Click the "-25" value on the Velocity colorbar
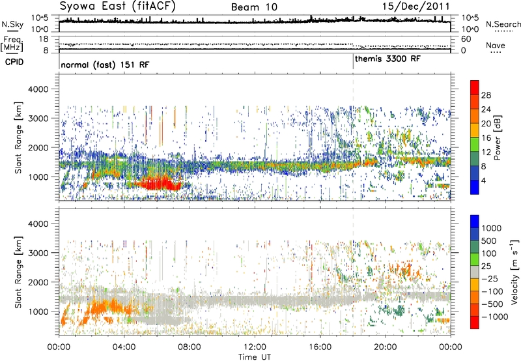Screen dimensions: 521x361 (x=489, y=278)
